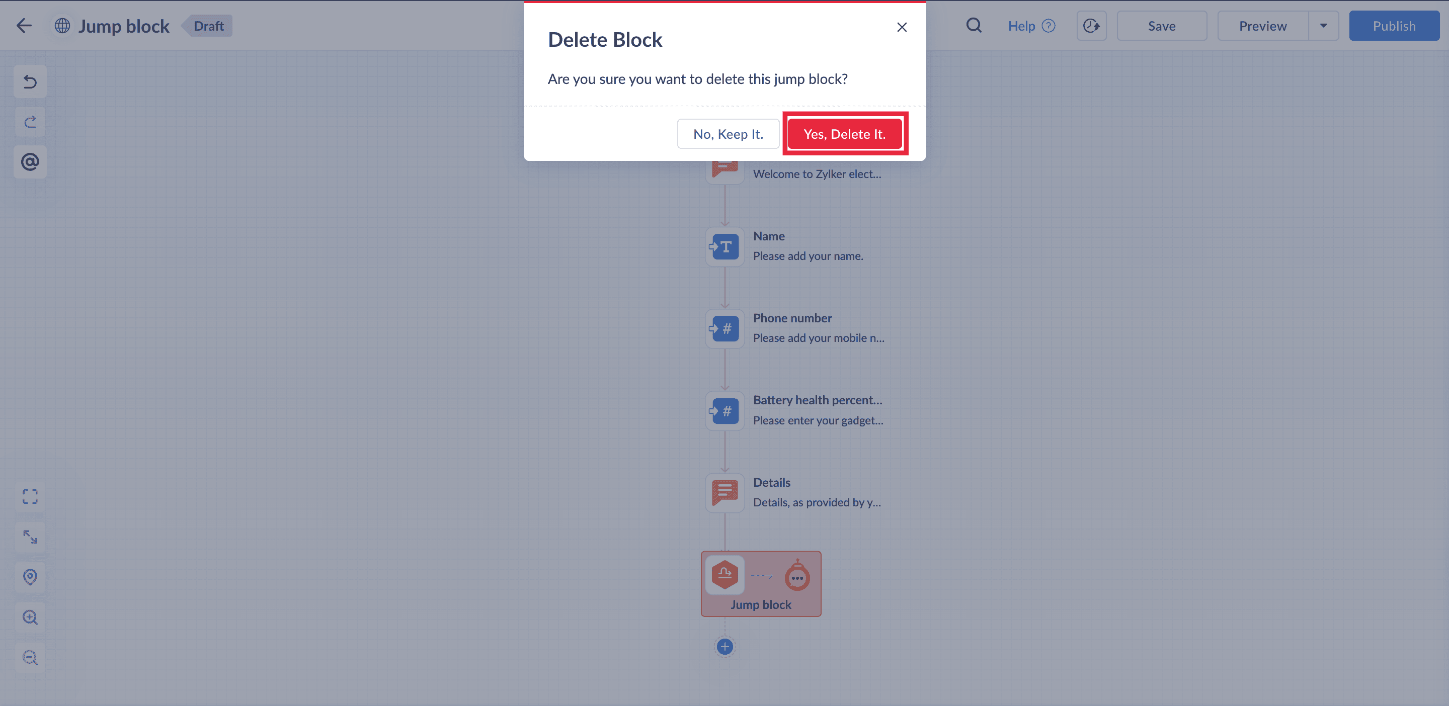Click the expand arrows icon

(x=30, y=537)
